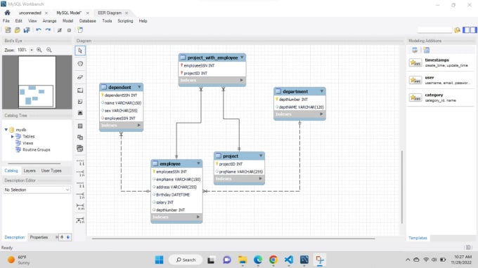Screen dimensions: 478x268
Task: Click the zoom out magnifier
Action: tap(49, 50)
